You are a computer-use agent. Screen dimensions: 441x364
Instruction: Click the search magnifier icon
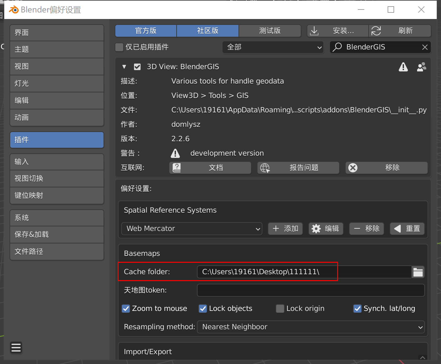tap(337, 47)
